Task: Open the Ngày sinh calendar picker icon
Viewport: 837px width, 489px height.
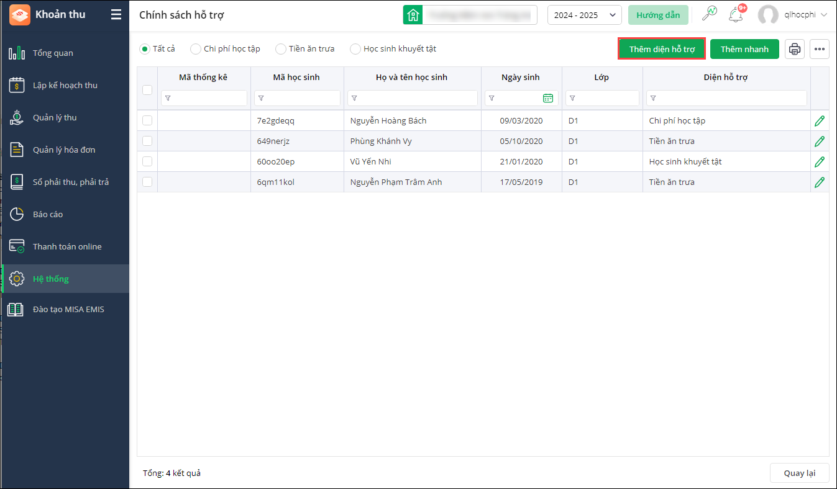Action: click(x=548, y=98)
